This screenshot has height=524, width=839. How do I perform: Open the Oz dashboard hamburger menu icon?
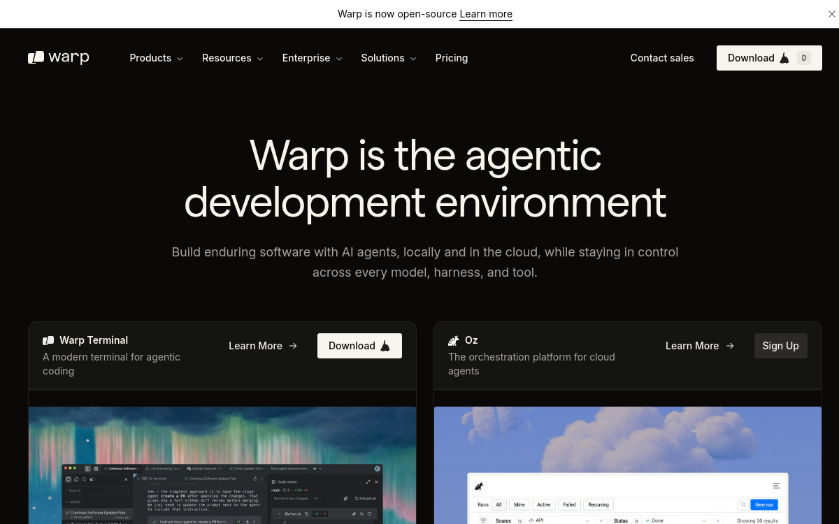[776, 486]
